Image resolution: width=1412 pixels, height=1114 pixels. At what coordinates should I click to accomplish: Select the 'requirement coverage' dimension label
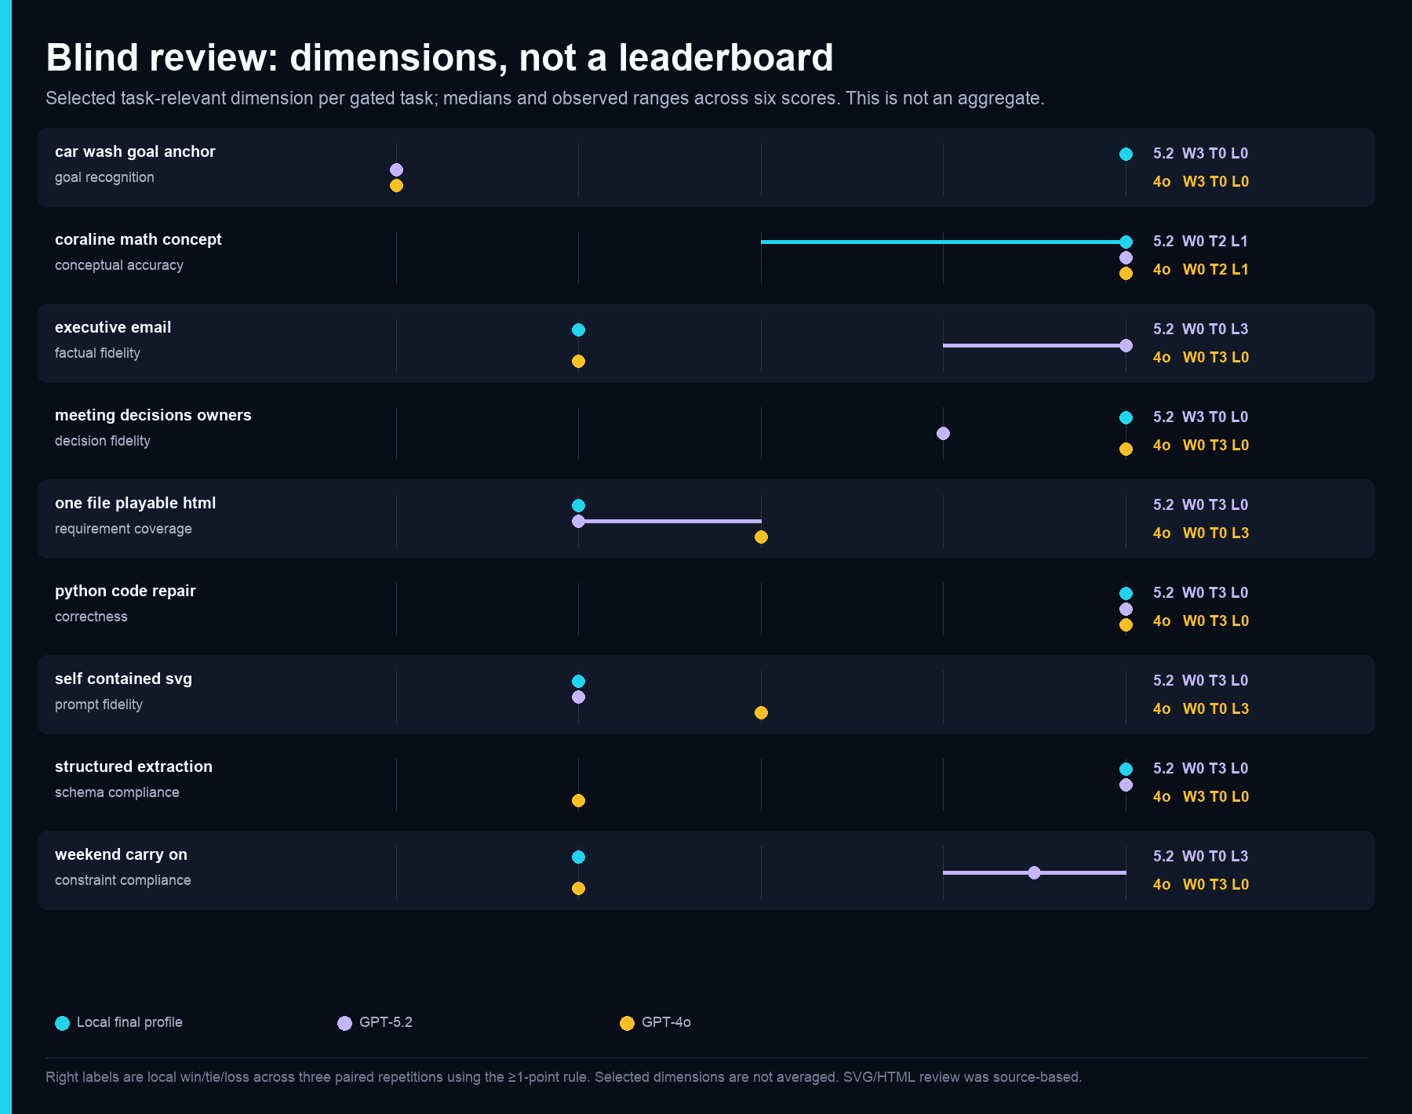[x=123, y=529]
